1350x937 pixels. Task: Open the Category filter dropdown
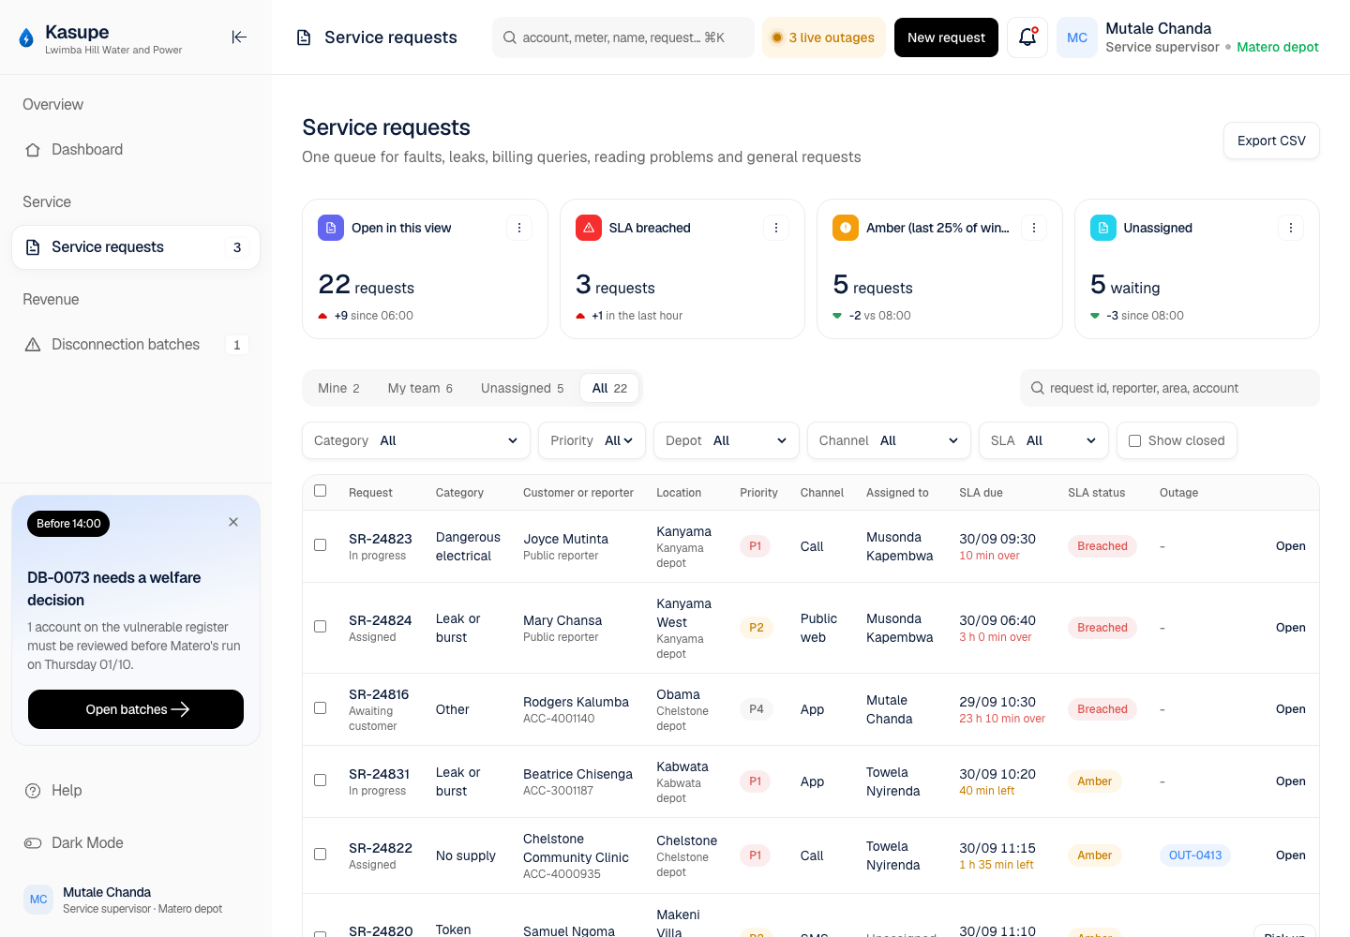click(416, 440)
